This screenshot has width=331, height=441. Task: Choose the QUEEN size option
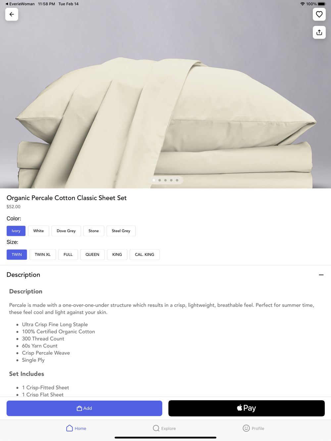(x=92, y=255)
